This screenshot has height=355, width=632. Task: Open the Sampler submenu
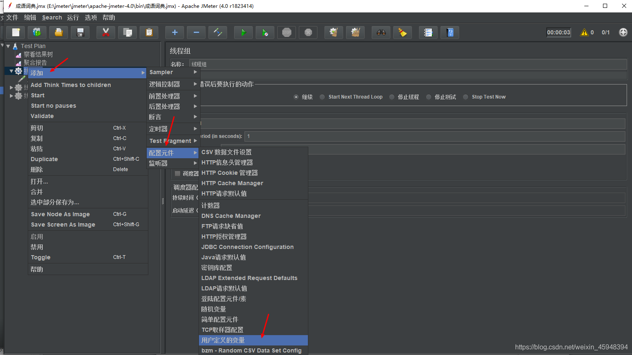pos(173,72)
